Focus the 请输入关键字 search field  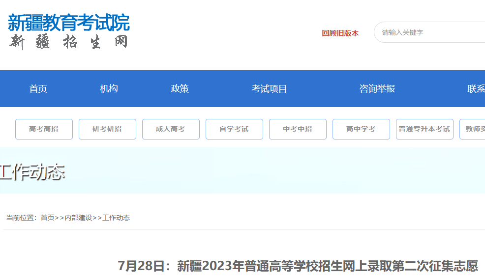point(429,32)
